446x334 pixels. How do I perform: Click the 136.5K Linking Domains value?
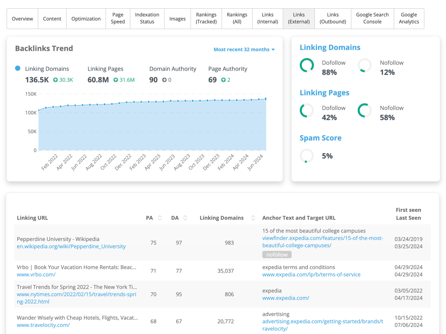point(37,80)
